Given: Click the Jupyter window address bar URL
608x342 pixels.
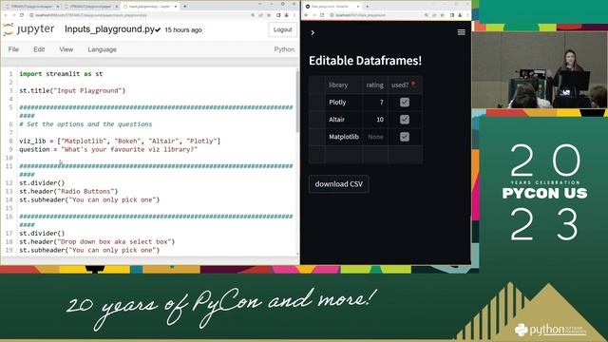Looking at the screenshot, I should 91,15.
